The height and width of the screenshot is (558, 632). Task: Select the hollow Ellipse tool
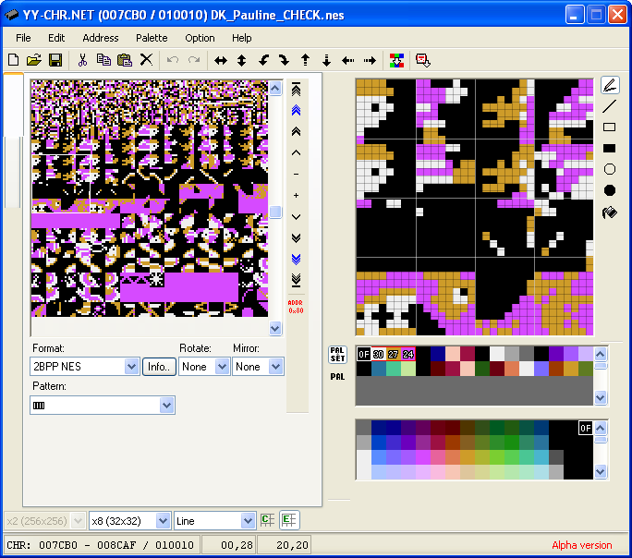(610, 169)
